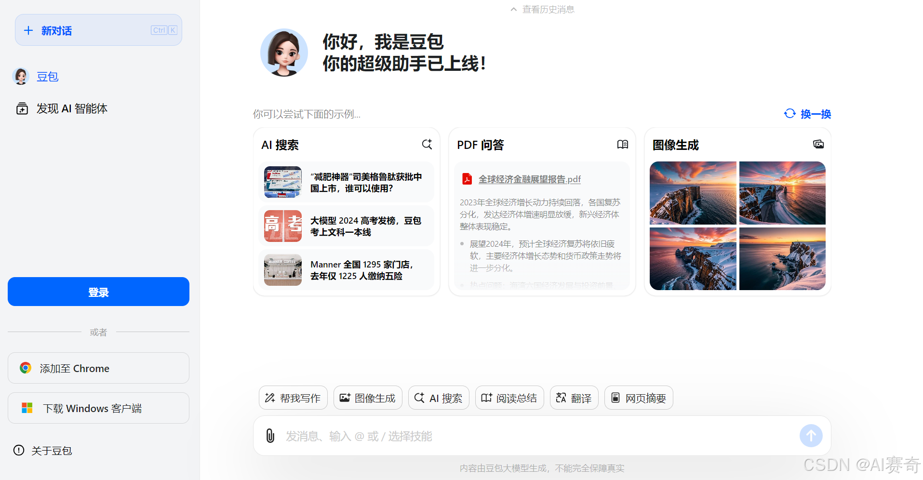Viewport: 923px width, 480px height.
Task: Click the blue 登录 button
Action: coord(98,292)
